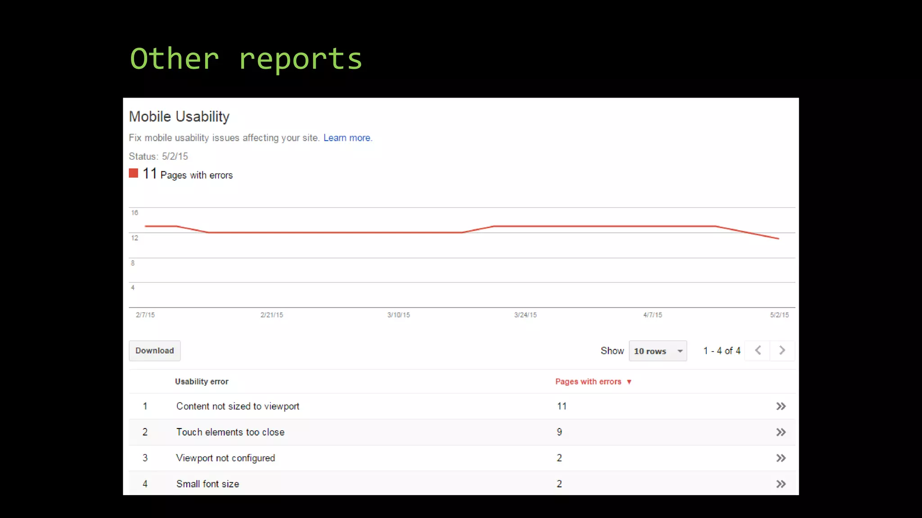Open details for Touch elements too close
The height and width of the screenshot is (518, 922).
[x=781, y=433]
